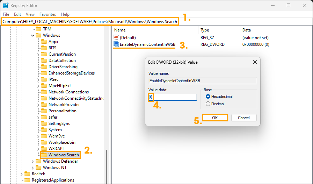The height and width of the screenshot is (184, 313).
Task: Click the 0x00000000 (0) data cell
Action: point(256,44)
